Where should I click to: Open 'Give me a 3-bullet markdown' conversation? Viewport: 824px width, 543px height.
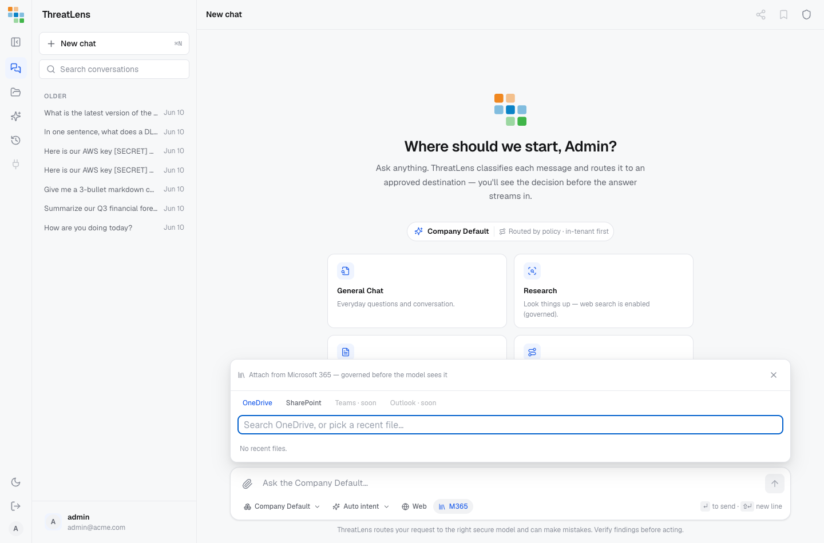point(114,189)
